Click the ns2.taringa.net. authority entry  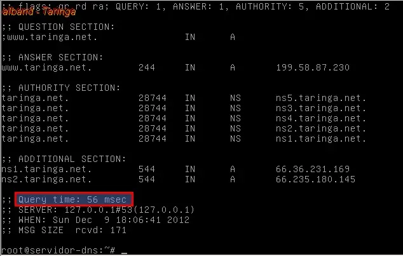point(321,128)
